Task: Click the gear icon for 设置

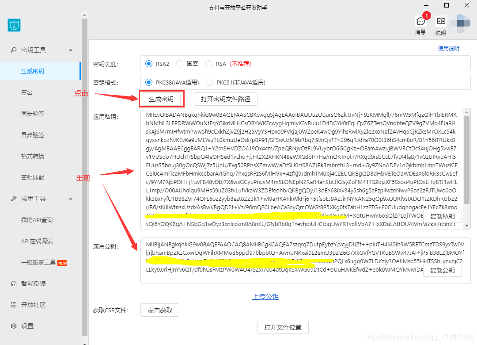Action: click(x=14, y=326)
